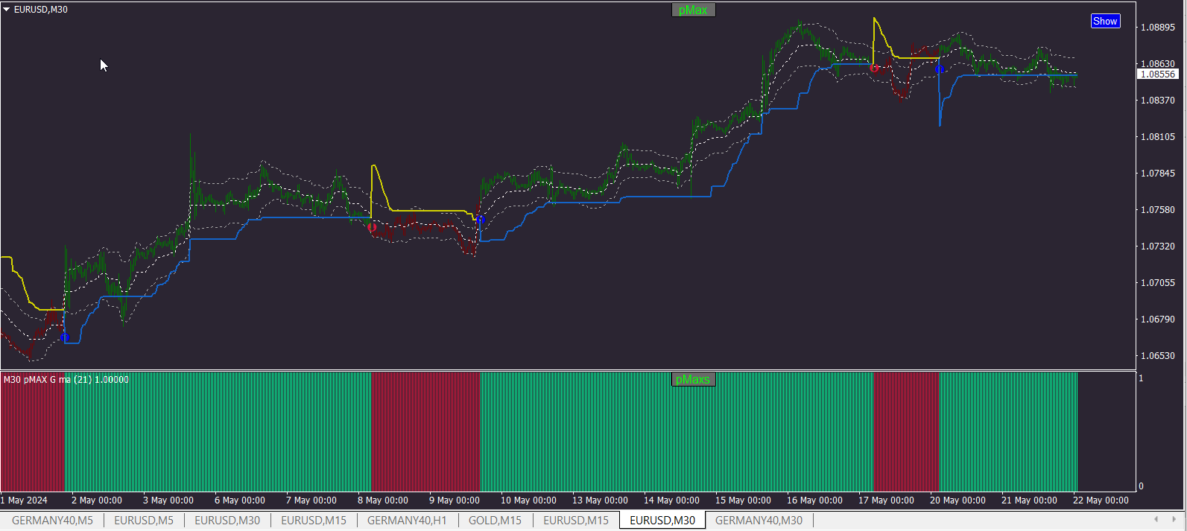The width and height of the screenshot is (1187, 531).
Task: Click the 1.07055 price axis label
Action: pos(1158,283)
